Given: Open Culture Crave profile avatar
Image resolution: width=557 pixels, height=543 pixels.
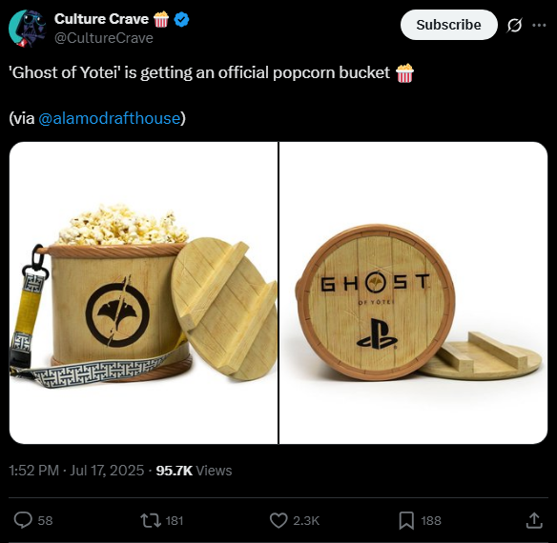Looking at the screenshot, I should [28, 29].
